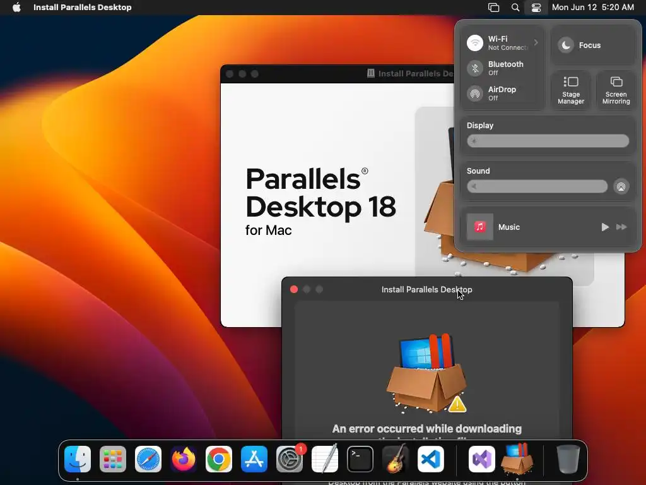
Task: Open Trash from the Dock
Action: (x=568, y=459)
